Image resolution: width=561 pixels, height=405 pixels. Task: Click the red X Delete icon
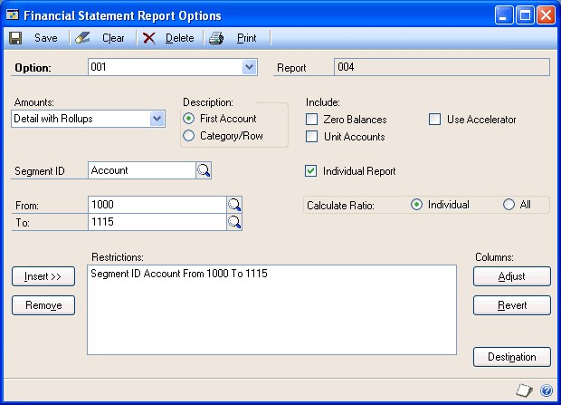point(148,38)
